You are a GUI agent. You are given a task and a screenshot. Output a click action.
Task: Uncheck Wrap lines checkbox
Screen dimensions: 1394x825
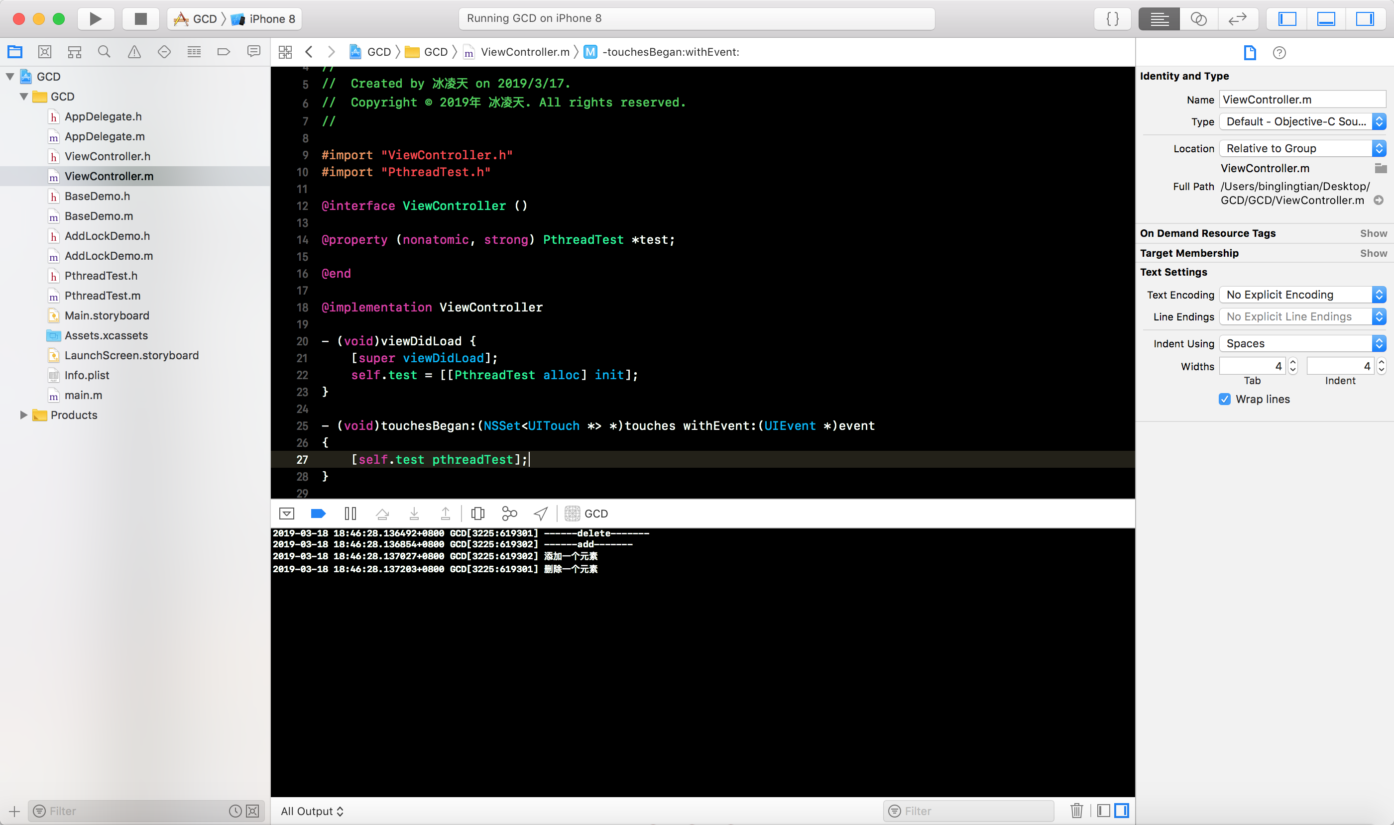coord(1225,399)
